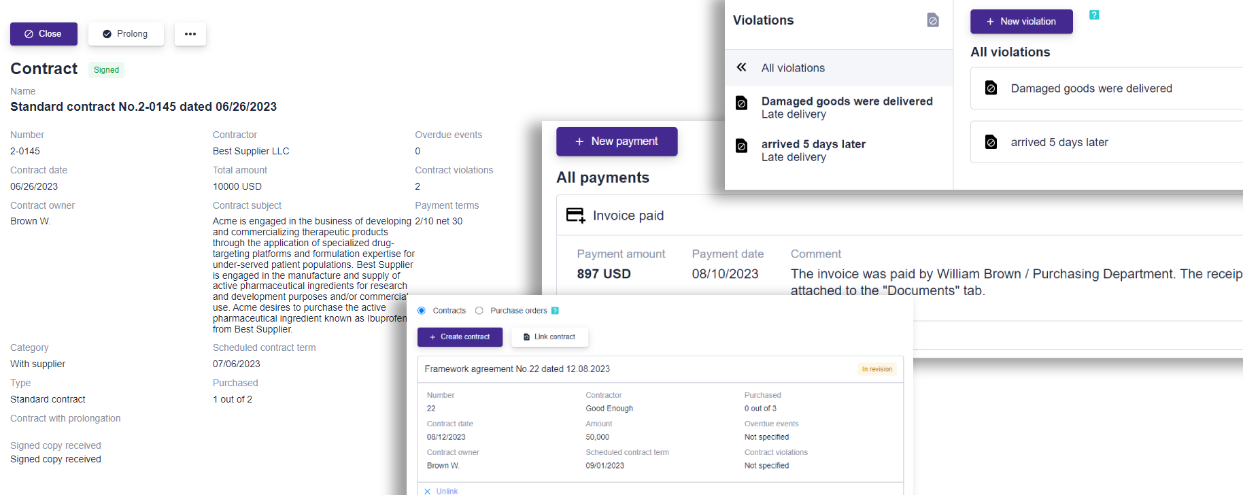Open the more options ellipsis menu

190,34
